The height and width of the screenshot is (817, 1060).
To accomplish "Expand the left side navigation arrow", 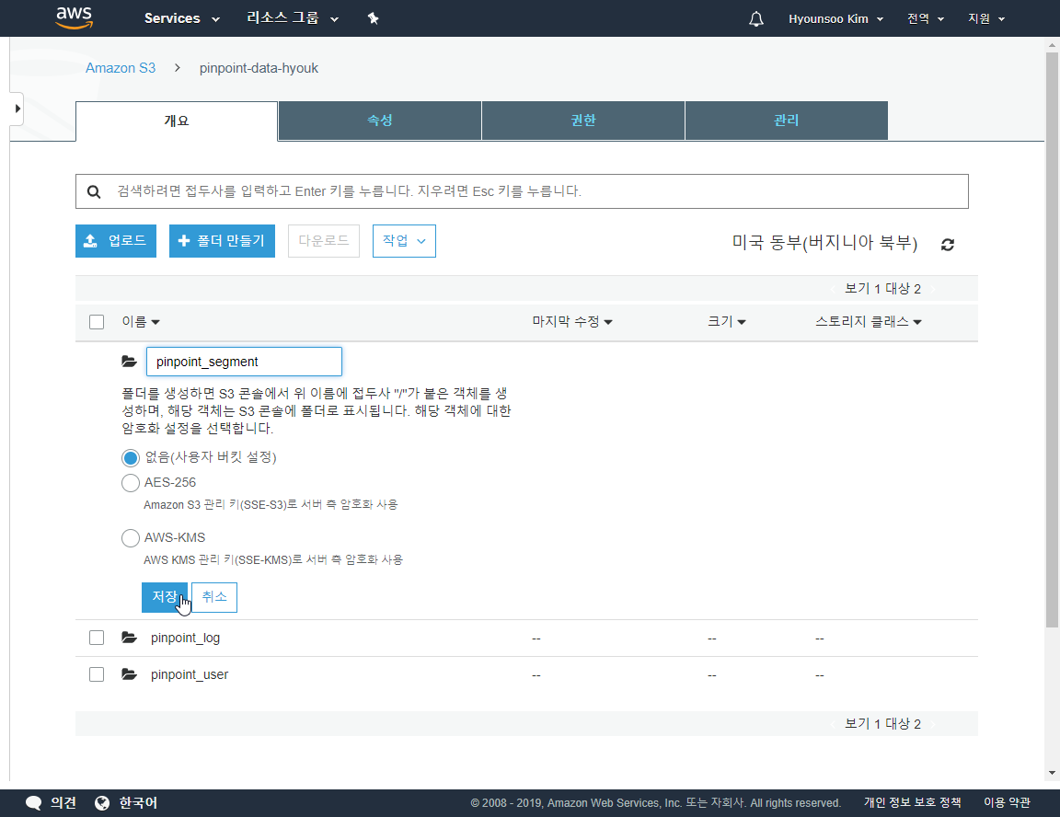I will [17, 109].
